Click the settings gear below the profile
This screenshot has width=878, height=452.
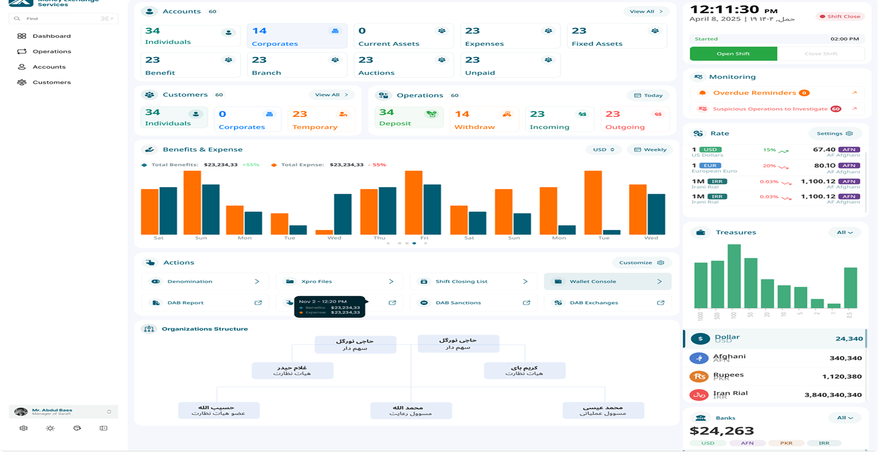point(24,428)
